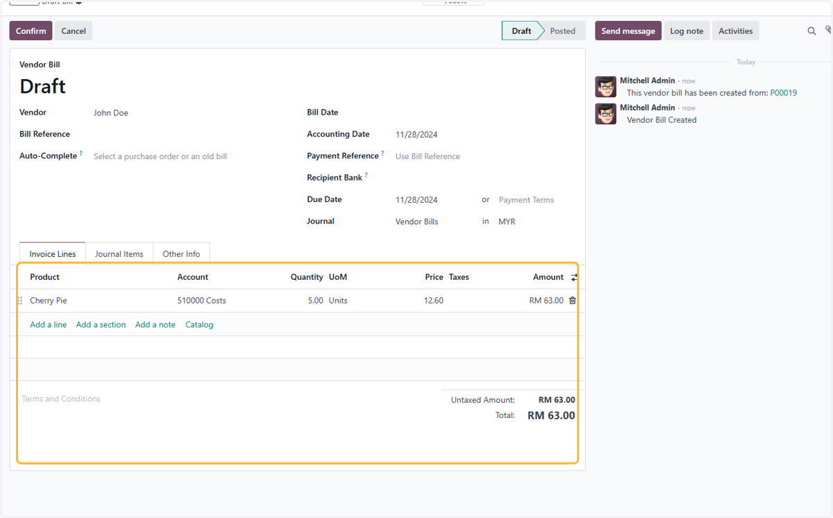Open Activities in chatter
Image resolution: width=833 pixels, height=518 pixels.
tap(736, 31)
